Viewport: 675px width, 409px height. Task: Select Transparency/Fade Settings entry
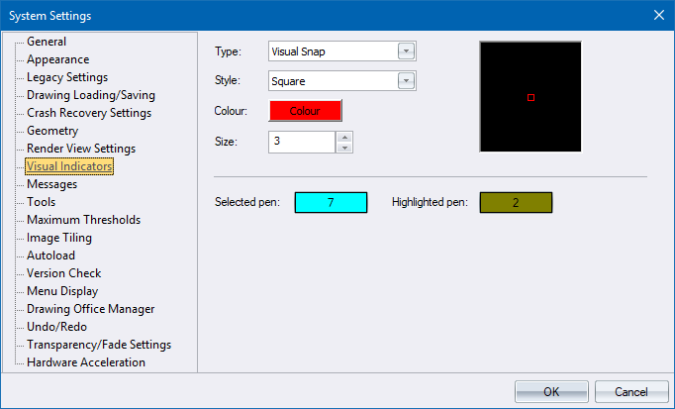point(98,345)
